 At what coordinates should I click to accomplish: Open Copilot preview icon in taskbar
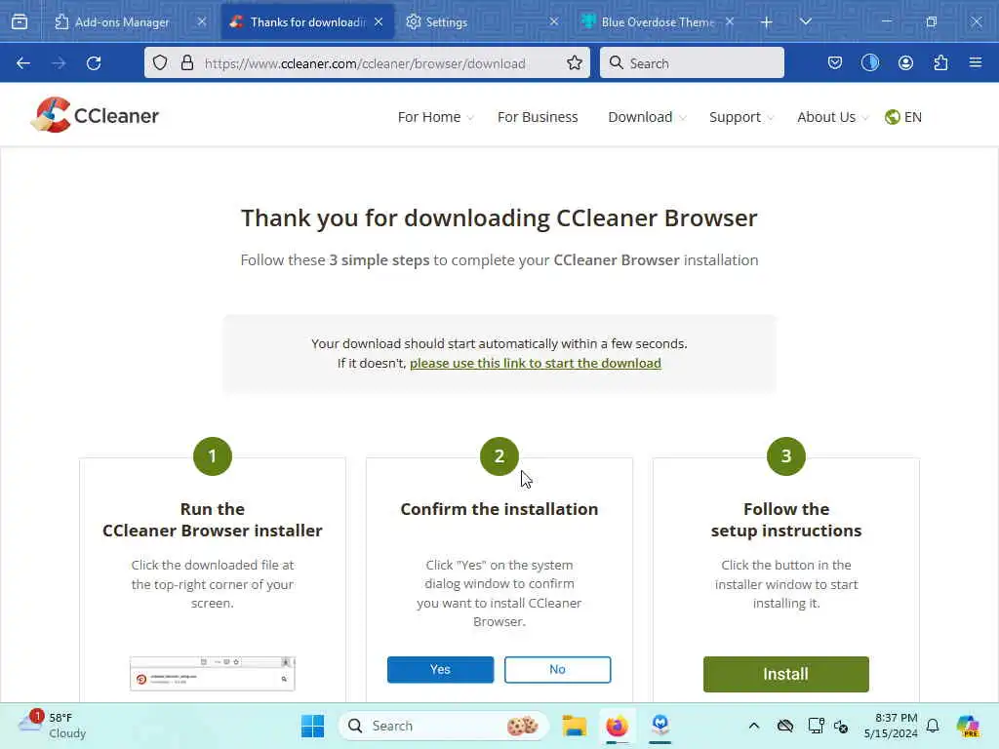[x=968, y=726]
